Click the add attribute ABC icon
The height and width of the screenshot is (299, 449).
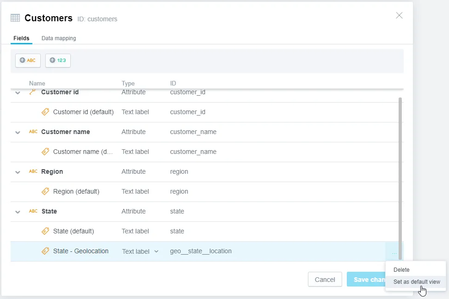[x=27, y=60]
